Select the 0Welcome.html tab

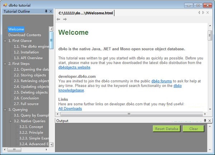pos(86,13)
